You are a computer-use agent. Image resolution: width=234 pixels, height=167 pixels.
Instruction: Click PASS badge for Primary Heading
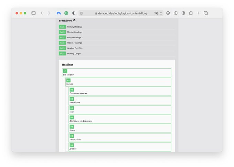[x=62, y=27]
